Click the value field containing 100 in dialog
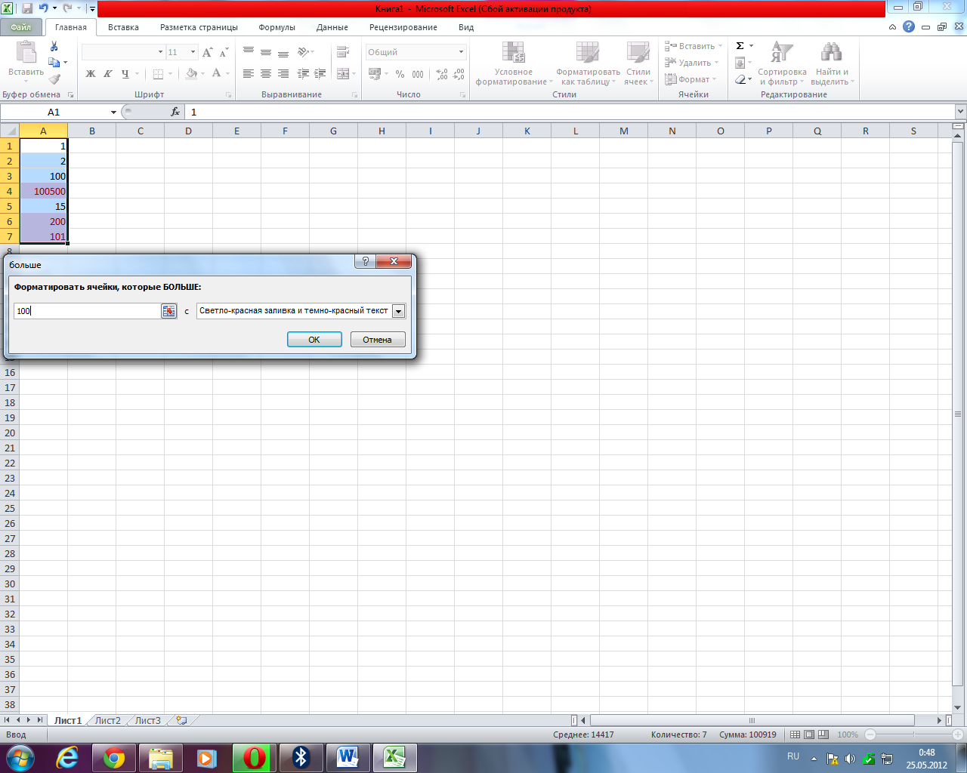Viewport: 967px width, 773px height. pos(87,311)
